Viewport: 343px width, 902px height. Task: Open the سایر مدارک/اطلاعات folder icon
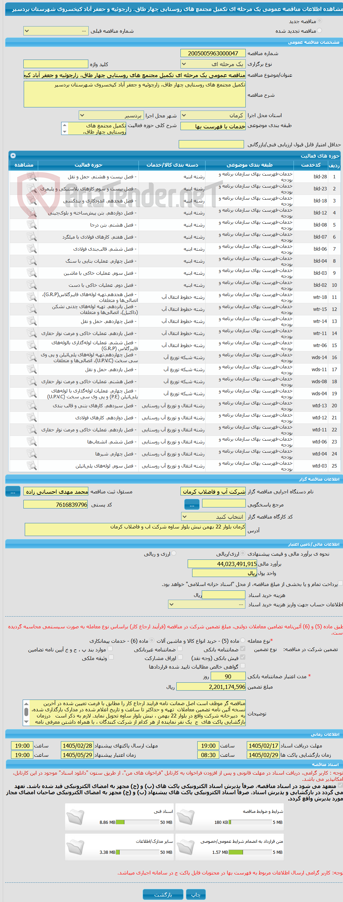pyautogui.click(x=75, y=847)
